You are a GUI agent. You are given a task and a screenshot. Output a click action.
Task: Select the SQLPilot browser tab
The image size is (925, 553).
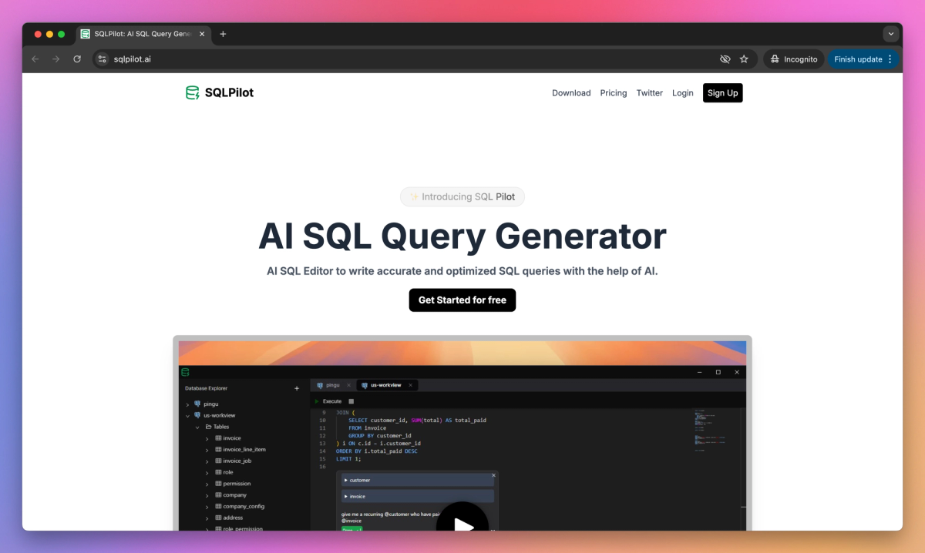coord(143,34)
